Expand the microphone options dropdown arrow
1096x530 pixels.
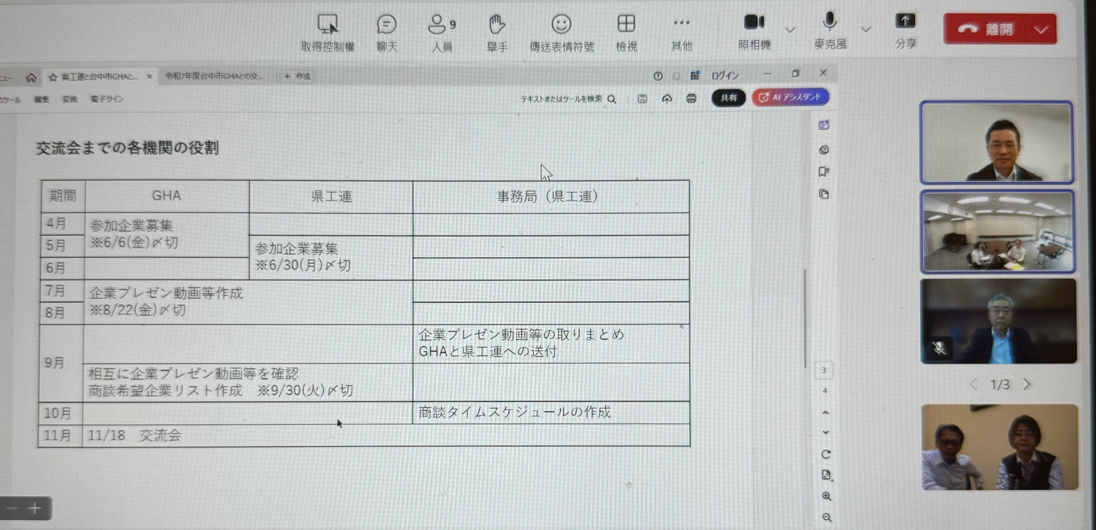[865, 29]
